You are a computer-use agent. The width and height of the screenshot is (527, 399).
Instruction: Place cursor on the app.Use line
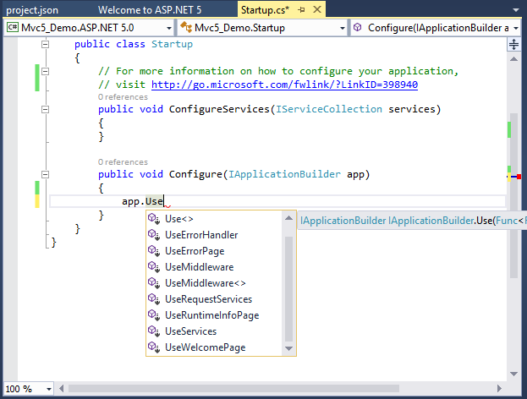[x=277, y=201]
